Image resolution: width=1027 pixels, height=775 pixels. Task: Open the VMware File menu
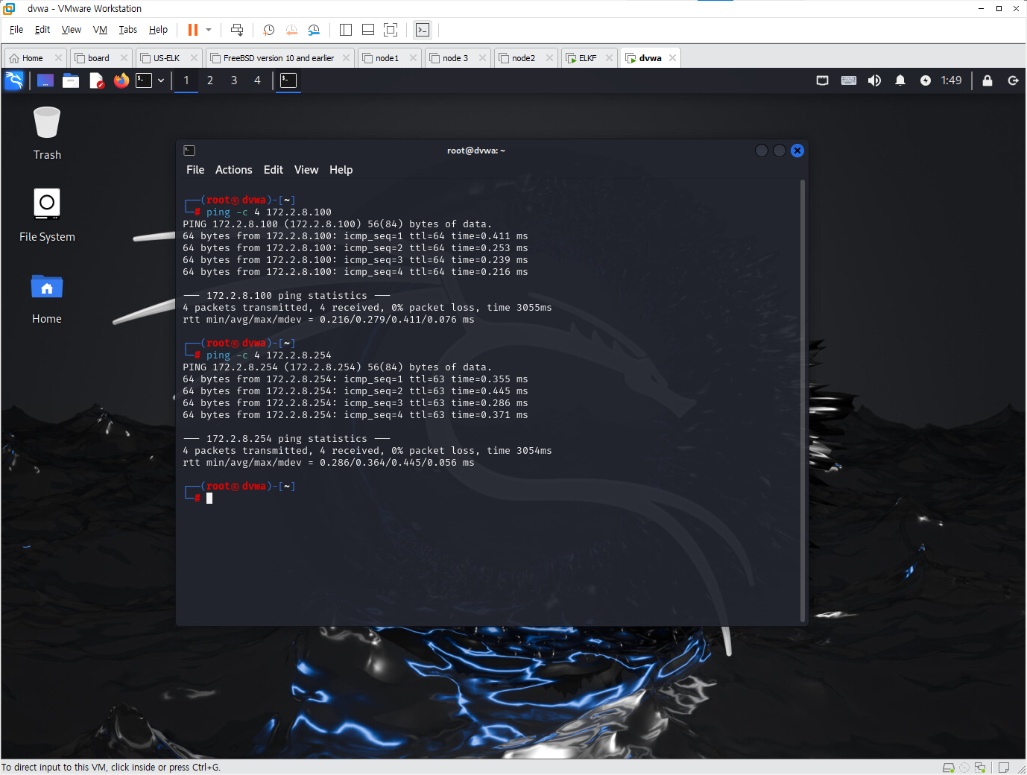[x=16, y=30]
